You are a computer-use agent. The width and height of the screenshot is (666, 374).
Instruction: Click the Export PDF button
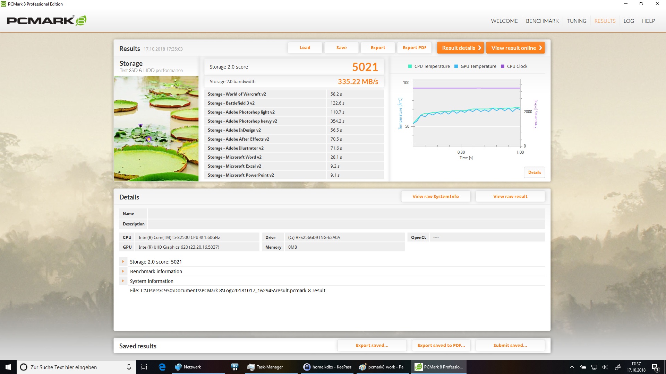414,48
